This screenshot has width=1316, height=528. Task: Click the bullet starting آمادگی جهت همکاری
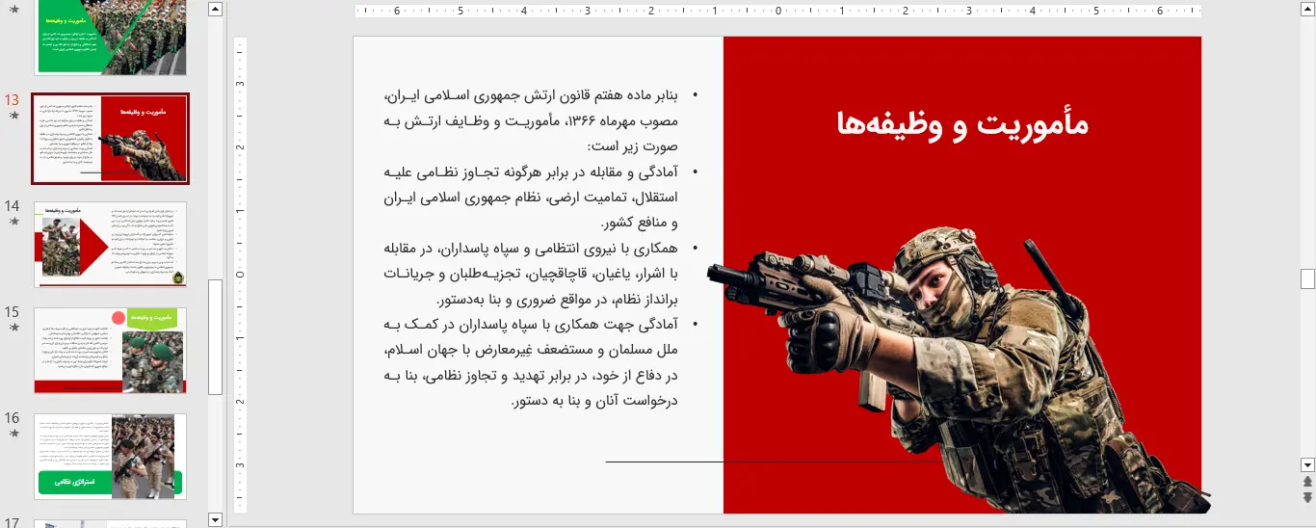531,362
